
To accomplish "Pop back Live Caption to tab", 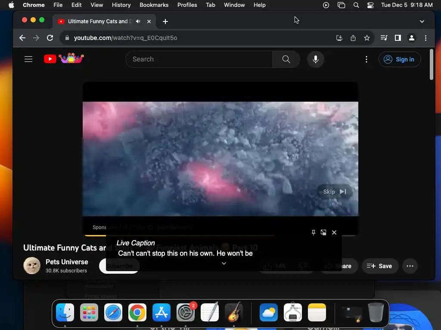I will (x=323, y=232).
